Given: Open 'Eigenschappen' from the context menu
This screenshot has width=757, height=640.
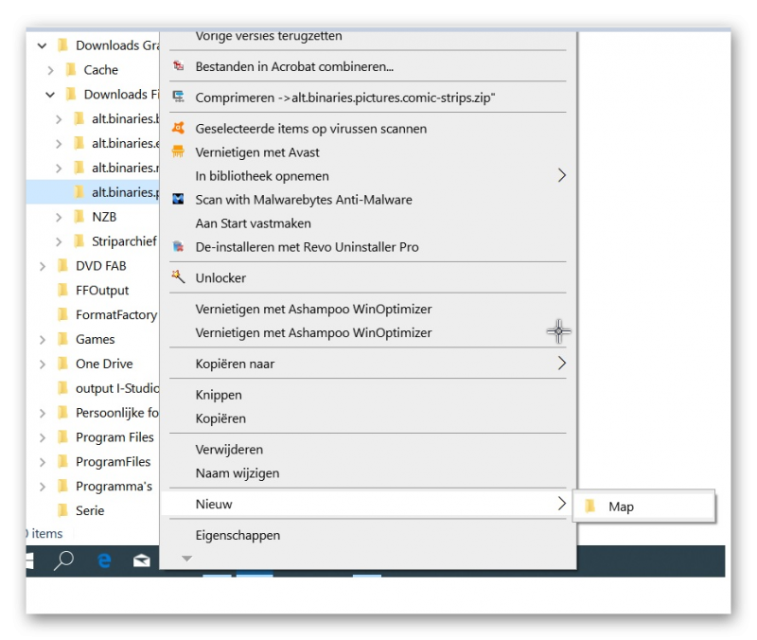Looking at the screenshot, I should (238, 535).
